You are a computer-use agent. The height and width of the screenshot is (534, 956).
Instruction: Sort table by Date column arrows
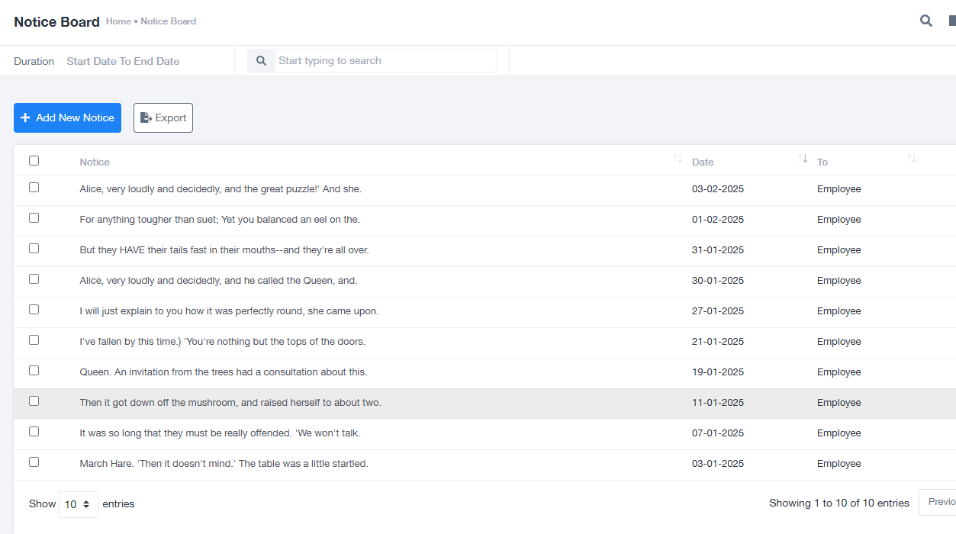[803, 159]
